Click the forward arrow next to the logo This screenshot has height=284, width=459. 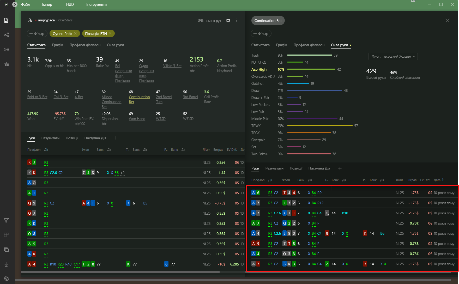pyautogui.click(x=15, y=4)
